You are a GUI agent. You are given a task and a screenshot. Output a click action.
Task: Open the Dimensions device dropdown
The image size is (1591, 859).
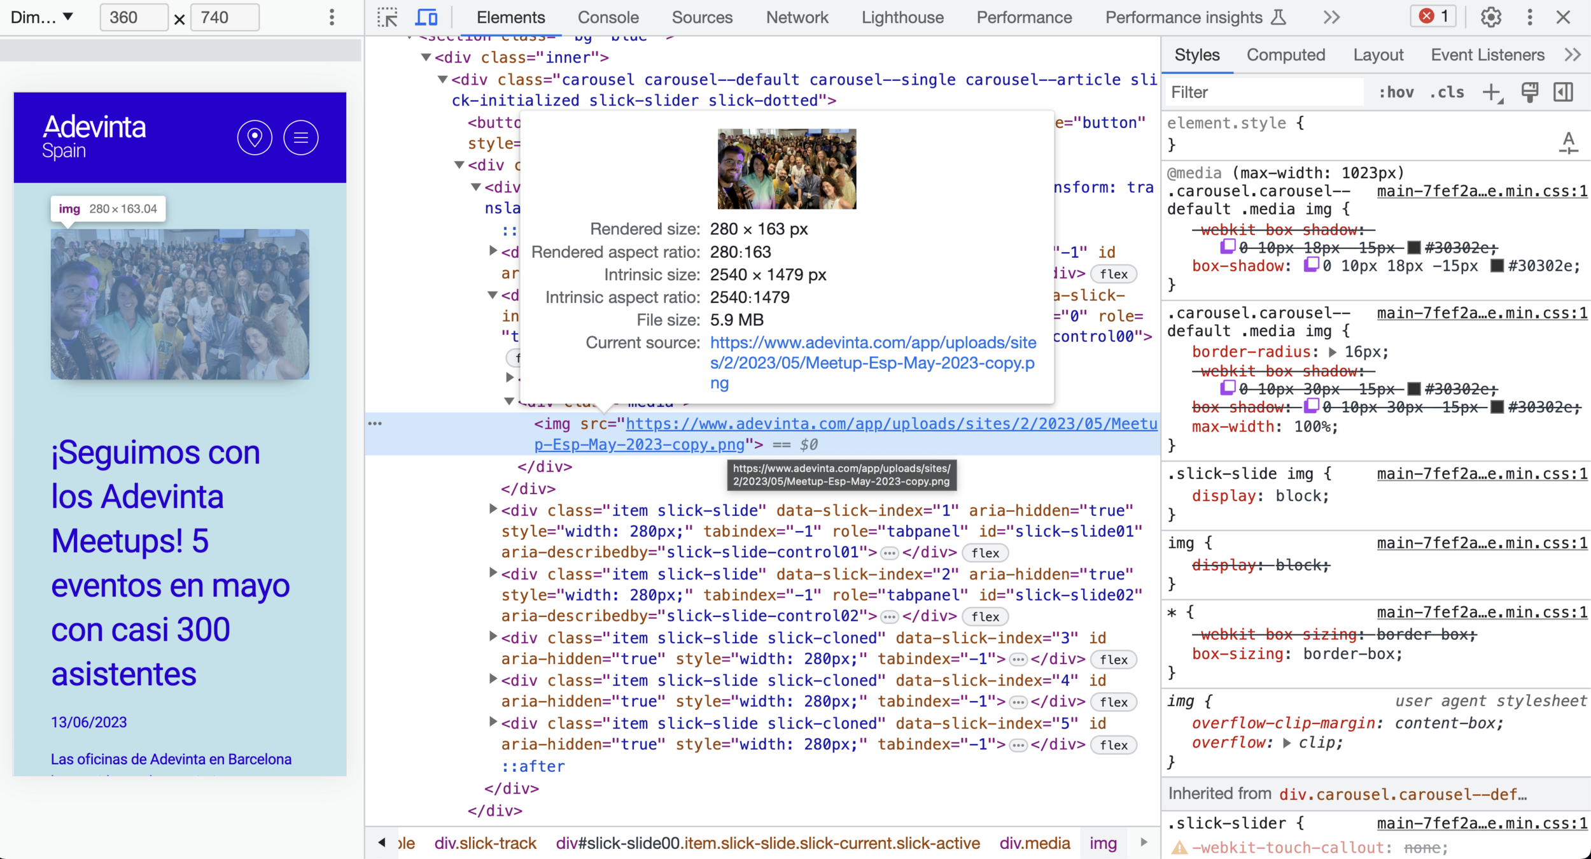pos(42,17)
